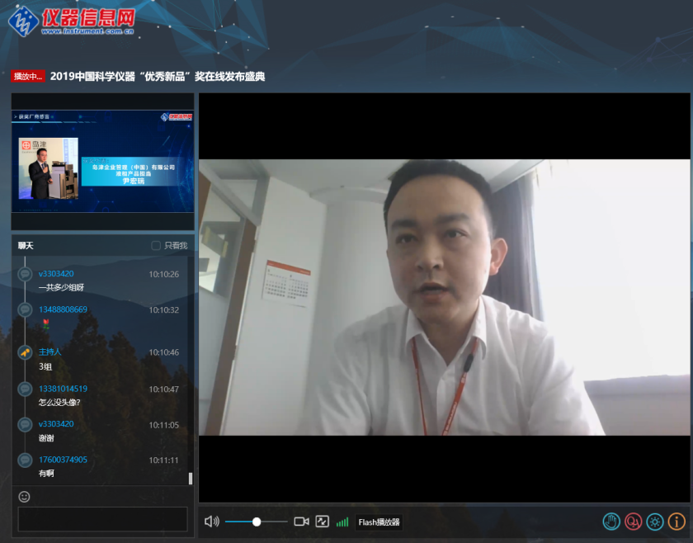Click the camera video icon
This screenshot has height=543, width=693.
[x=301, y=522]
